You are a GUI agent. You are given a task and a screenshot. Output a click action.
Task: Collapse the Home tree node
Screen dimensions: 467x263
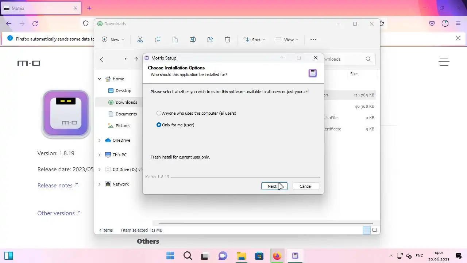tap(99, 79)
